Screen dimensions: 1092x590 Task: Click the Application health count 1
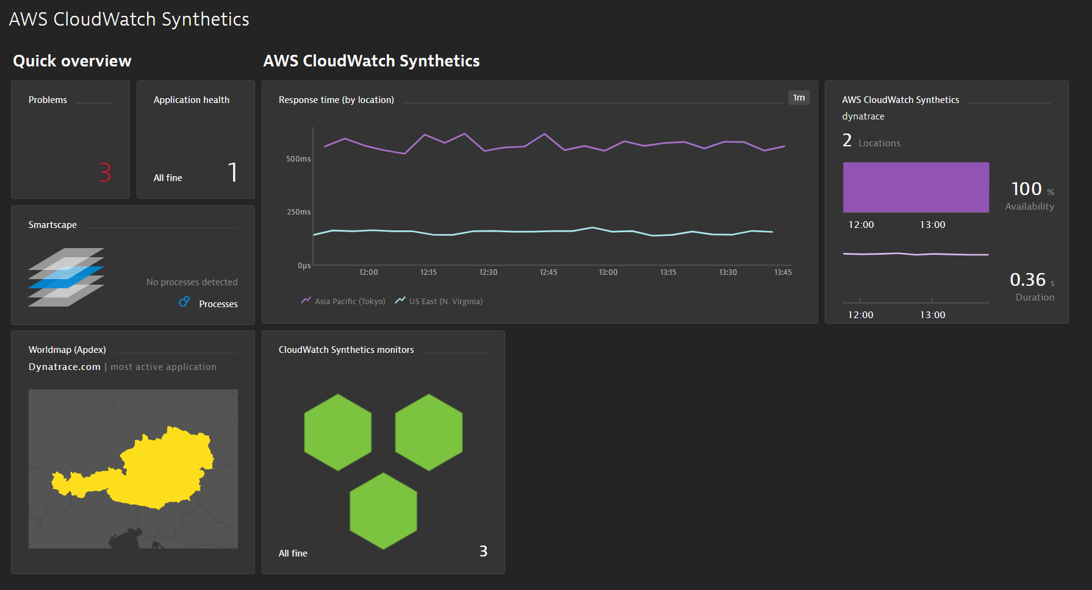pyautogui.click(x=232, y=172)
